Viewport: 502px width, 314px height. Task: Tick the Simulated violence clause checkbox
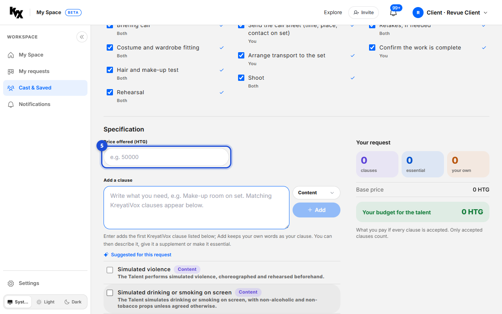pos(110,270)
